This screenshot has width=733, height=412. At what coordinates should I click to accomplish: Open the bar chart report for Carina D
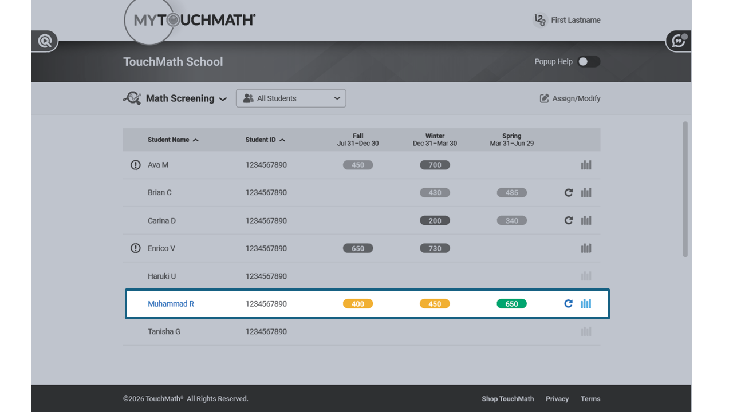586,220
